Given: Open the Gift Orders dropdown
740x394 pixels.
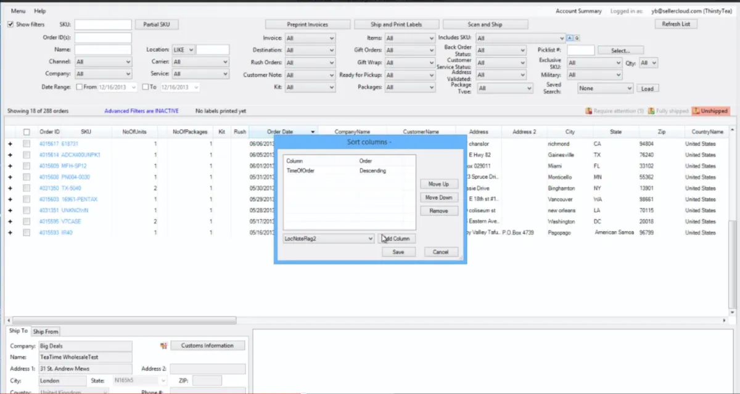Looking at the screenshot, I should click(409, 50).
